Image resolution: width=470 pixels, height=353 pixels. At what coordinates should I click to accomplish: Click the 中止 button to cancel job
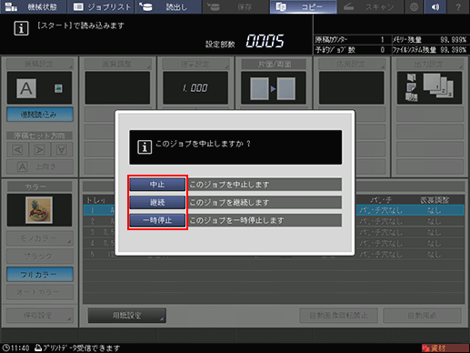pyautogui.click(x=157, y=185)
